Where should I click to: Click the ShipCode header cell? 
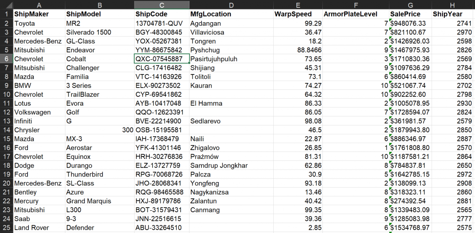point(162,14)
